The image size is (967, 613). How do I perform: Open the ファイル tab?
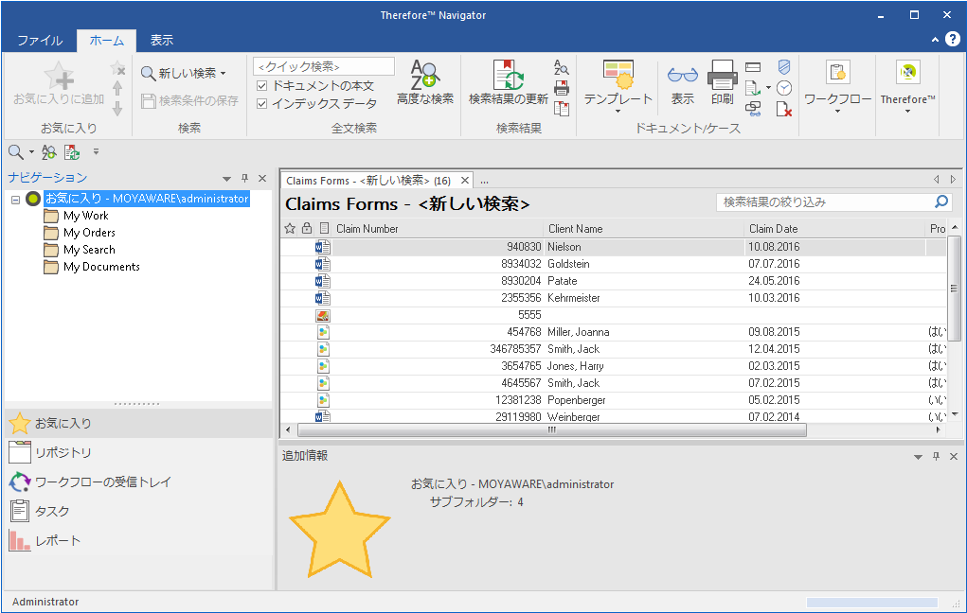point(40,40)
